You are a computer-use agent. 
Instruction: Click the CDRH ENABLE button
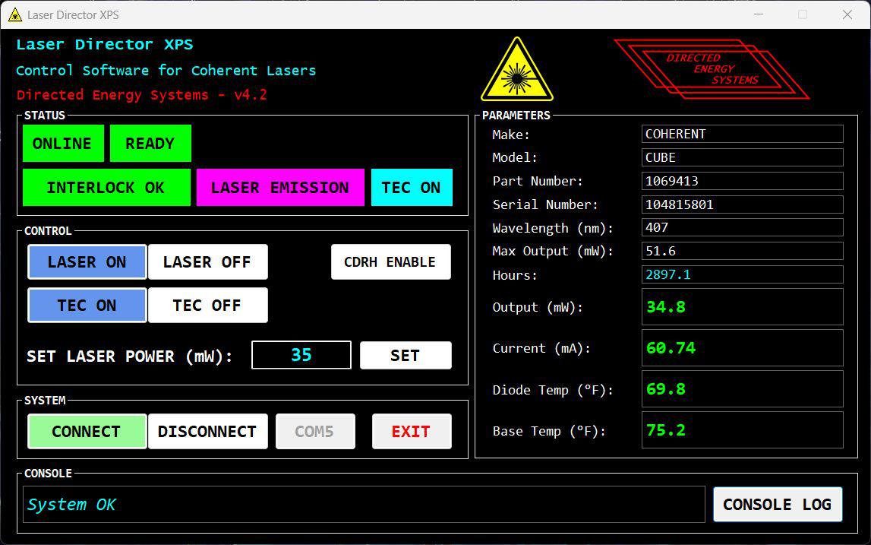390,262
